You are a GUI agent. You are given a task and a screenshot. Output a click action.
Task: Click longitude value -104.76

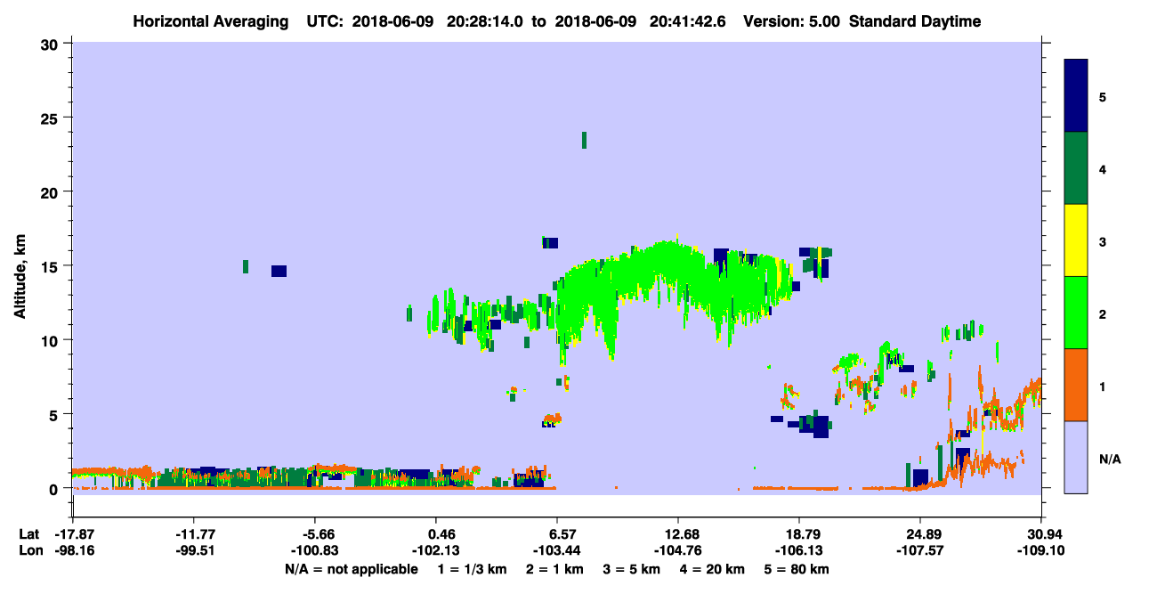678,550
